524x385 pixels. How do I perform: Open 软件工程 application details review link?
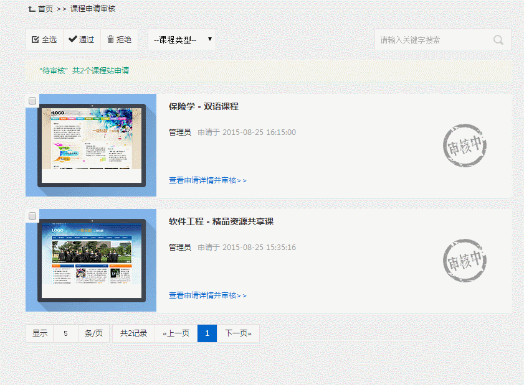pos(207,295)
